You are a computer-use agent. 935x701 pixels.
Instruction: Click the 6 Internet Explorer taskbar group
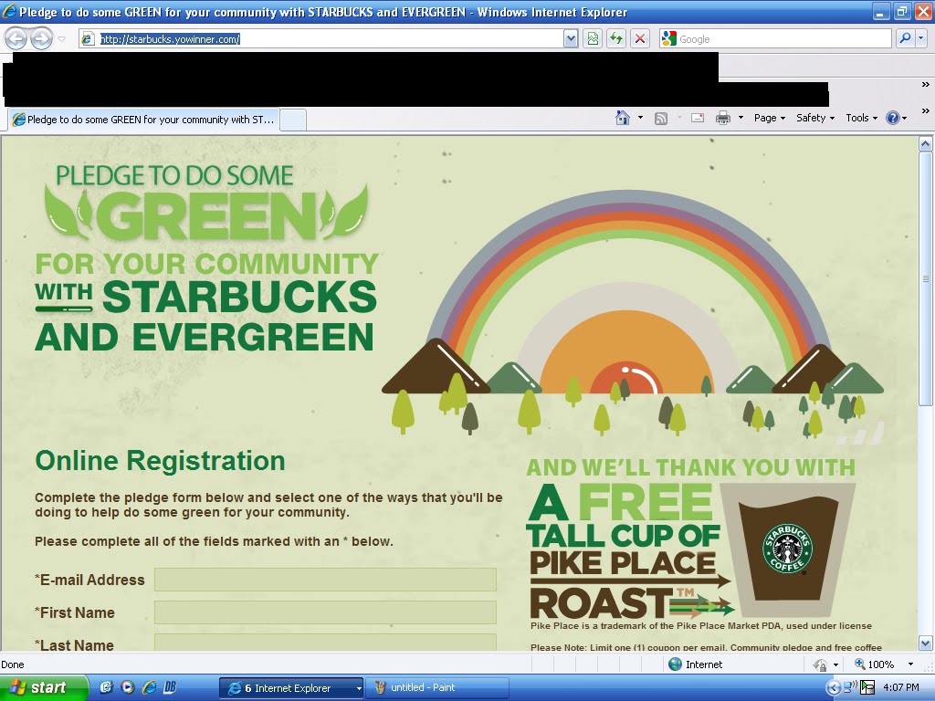pyautogui.click(x=291, y=688)
